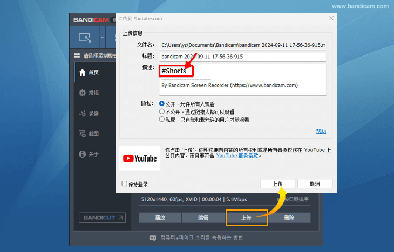Click the speech bubble icon in bottom bar
Screen dimensions: 394x252
[152, 238]
